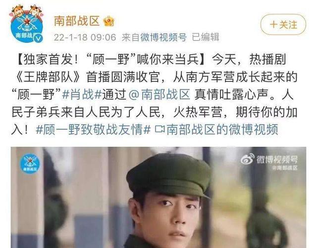This screenshot has height=248, width=317.
Task: Click the 微博视频号 watermark text in video
Action: 277,160
